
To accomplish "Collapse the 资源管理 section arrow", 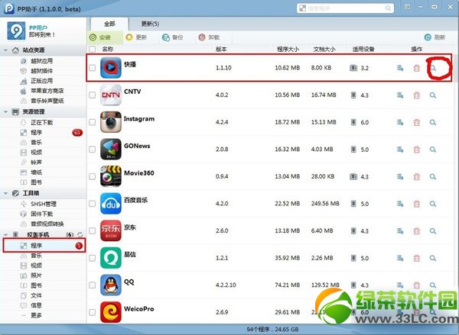I will click(x=5, y=112).
